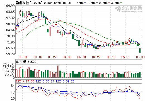The height and width of the screenshot is (101, 145).
Task: Click the 成交量:81590 volume label
Action: click(26, 62)
